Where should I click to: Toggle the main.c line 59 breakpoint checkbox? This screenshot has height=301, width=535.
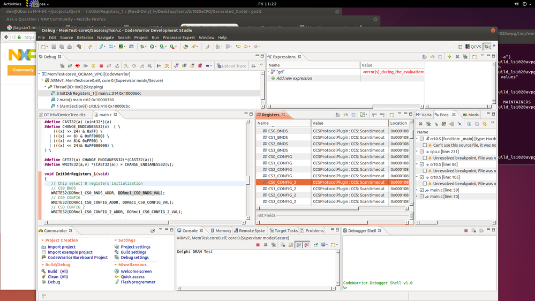[x=421, y=190]
